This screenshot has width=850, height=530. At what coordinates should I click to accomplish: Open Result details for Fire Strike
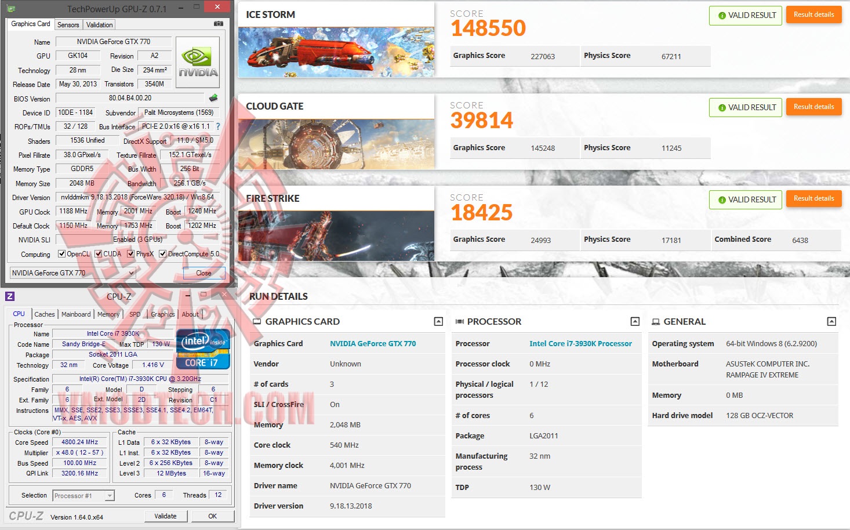click(x=814, y=198)
